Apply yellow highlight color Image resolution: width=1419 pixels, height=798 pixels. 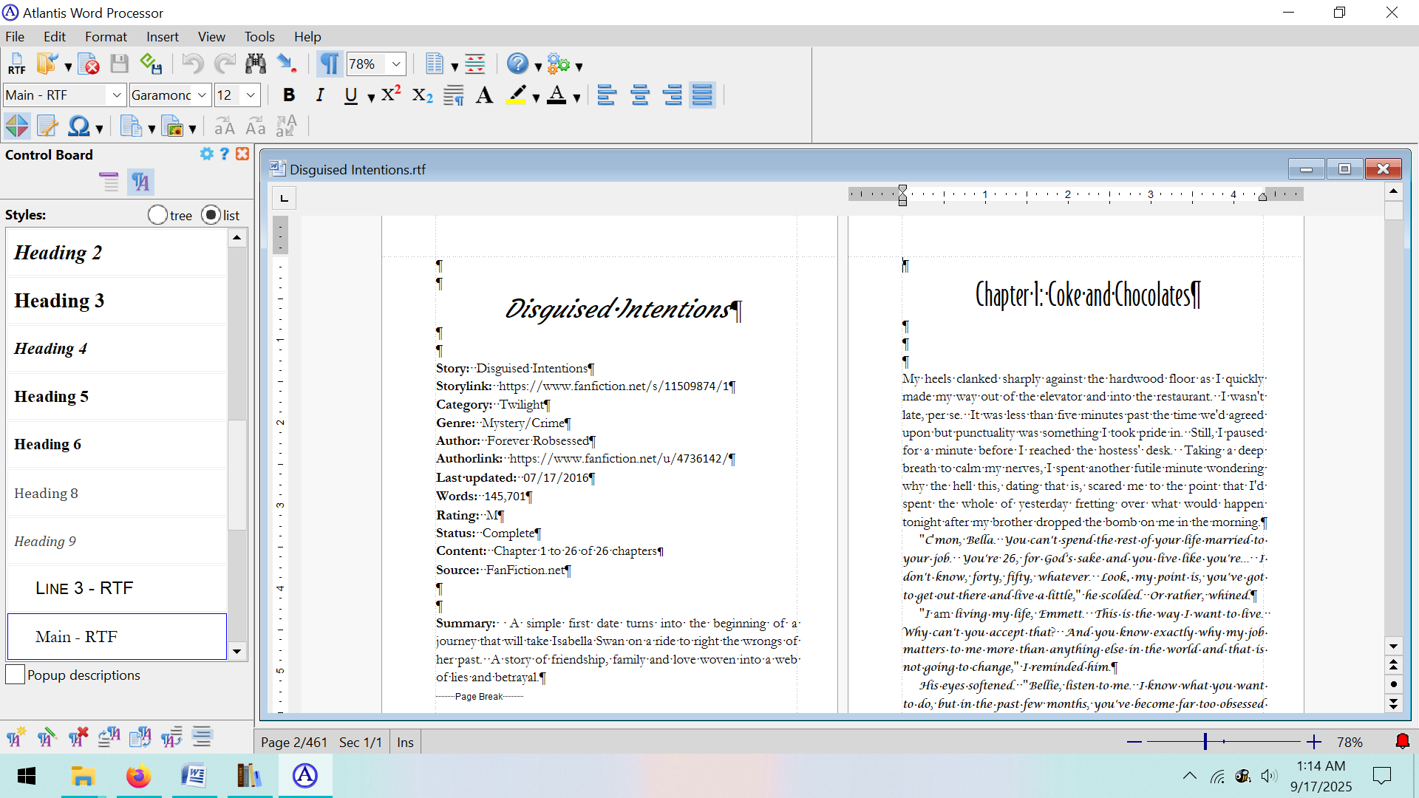pos(517,95)
